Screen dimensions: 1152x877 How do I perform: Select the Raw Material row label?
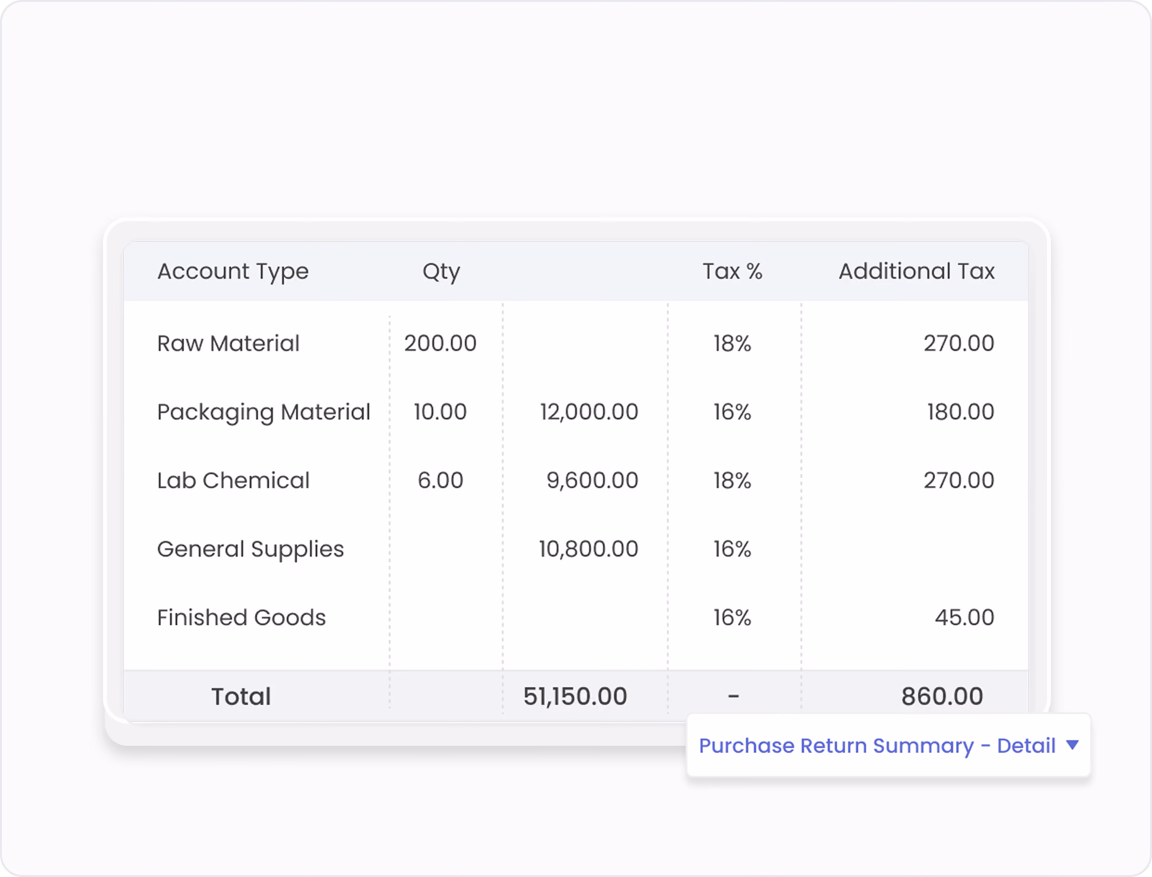229,343
